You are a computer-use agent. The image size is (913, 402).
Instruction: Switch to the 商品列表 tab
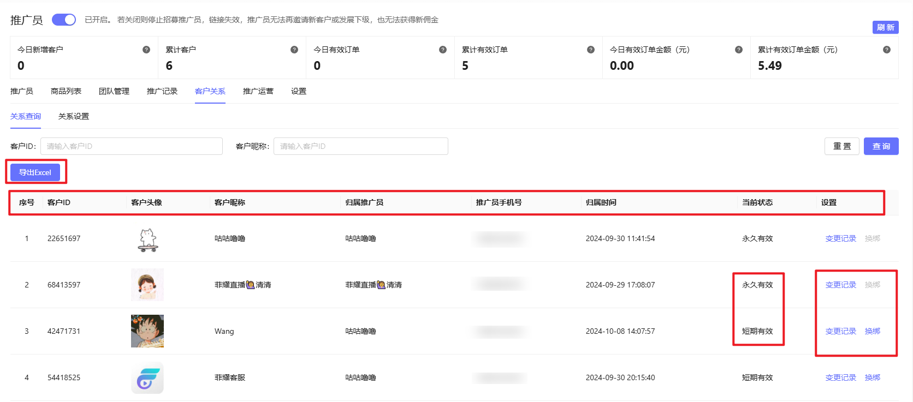66,91
